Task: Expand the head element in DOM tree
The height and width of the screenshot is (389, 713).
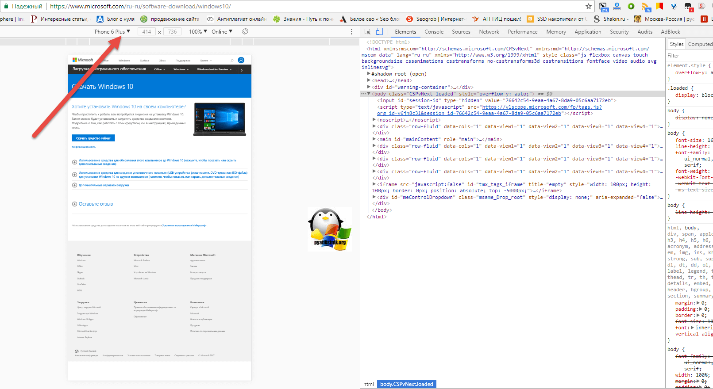Action: pos(369,80)
